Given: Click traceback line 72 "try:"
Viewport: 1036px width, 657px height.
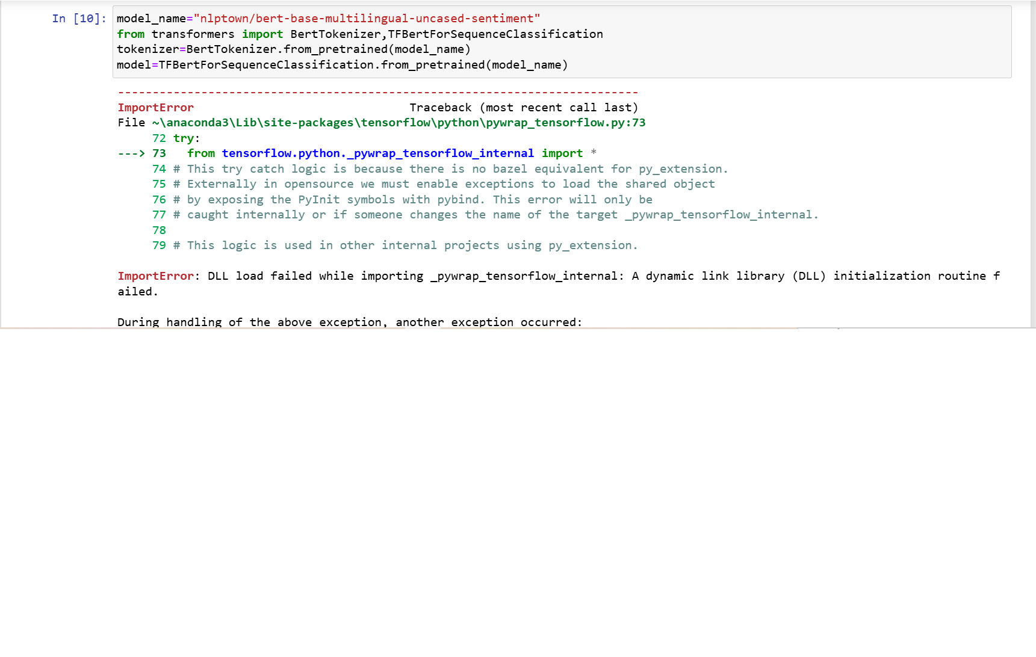Looking at the screenshot, I should [186, 138].
